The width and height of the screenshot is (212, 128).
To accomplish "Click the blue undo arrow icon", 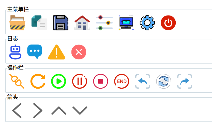I will point(143,81).
